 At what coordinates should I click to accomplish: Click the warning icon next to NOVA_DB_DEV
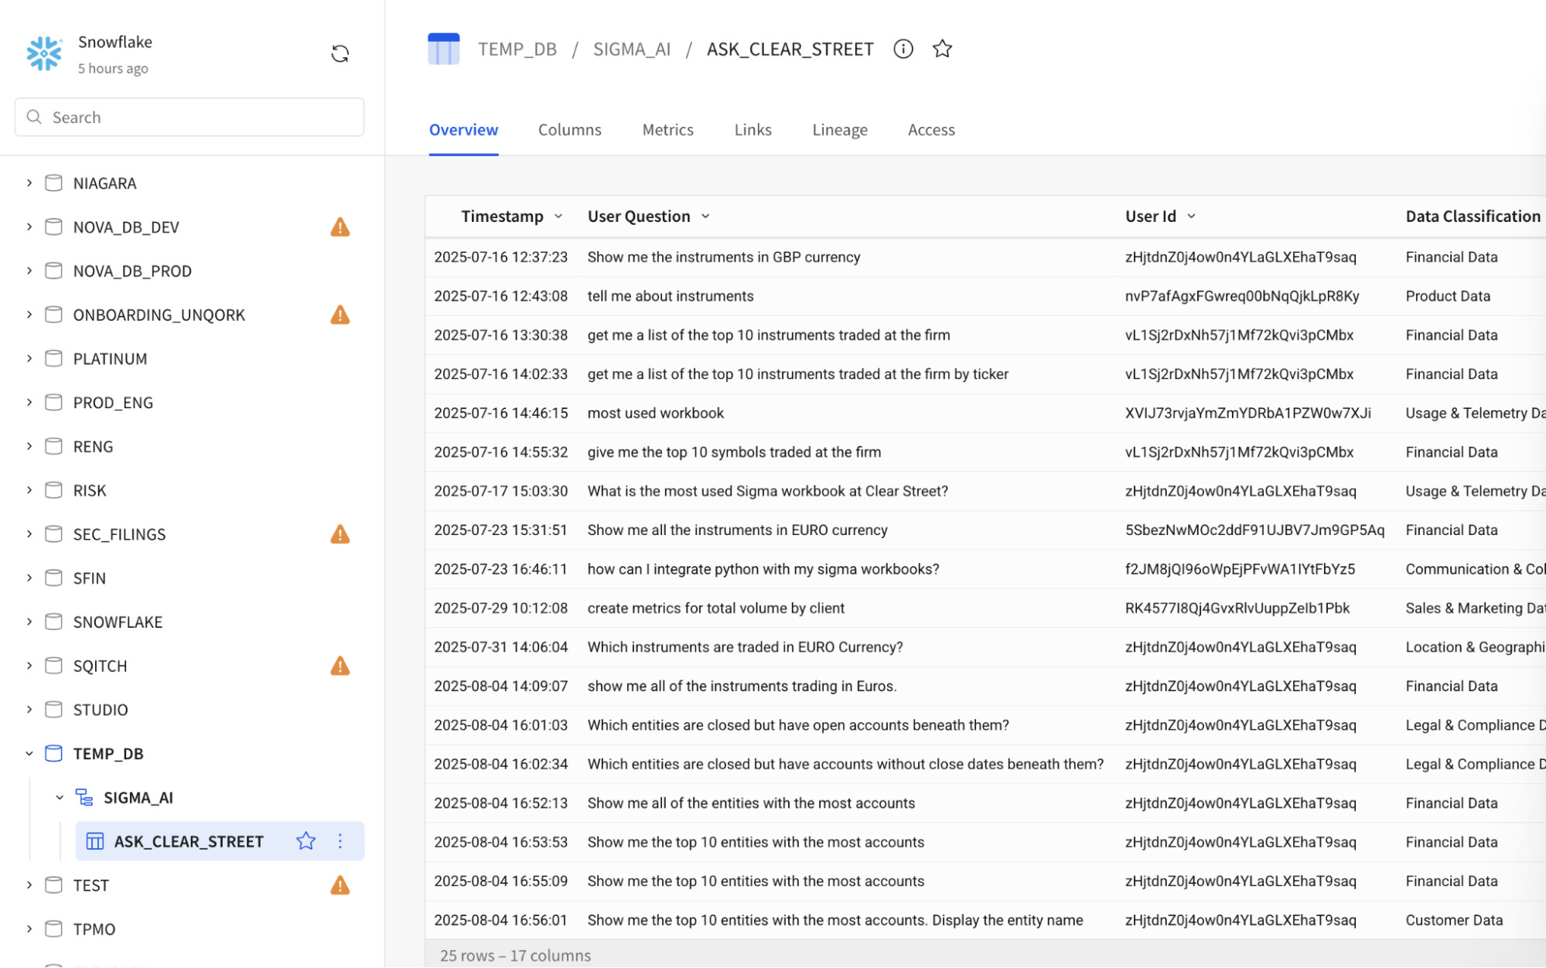(340, 227)
